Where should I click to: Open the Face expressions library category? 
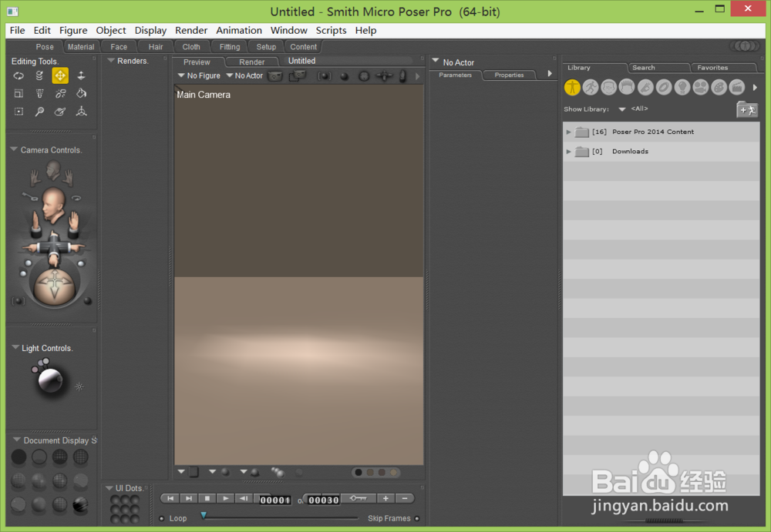point(609,88)
